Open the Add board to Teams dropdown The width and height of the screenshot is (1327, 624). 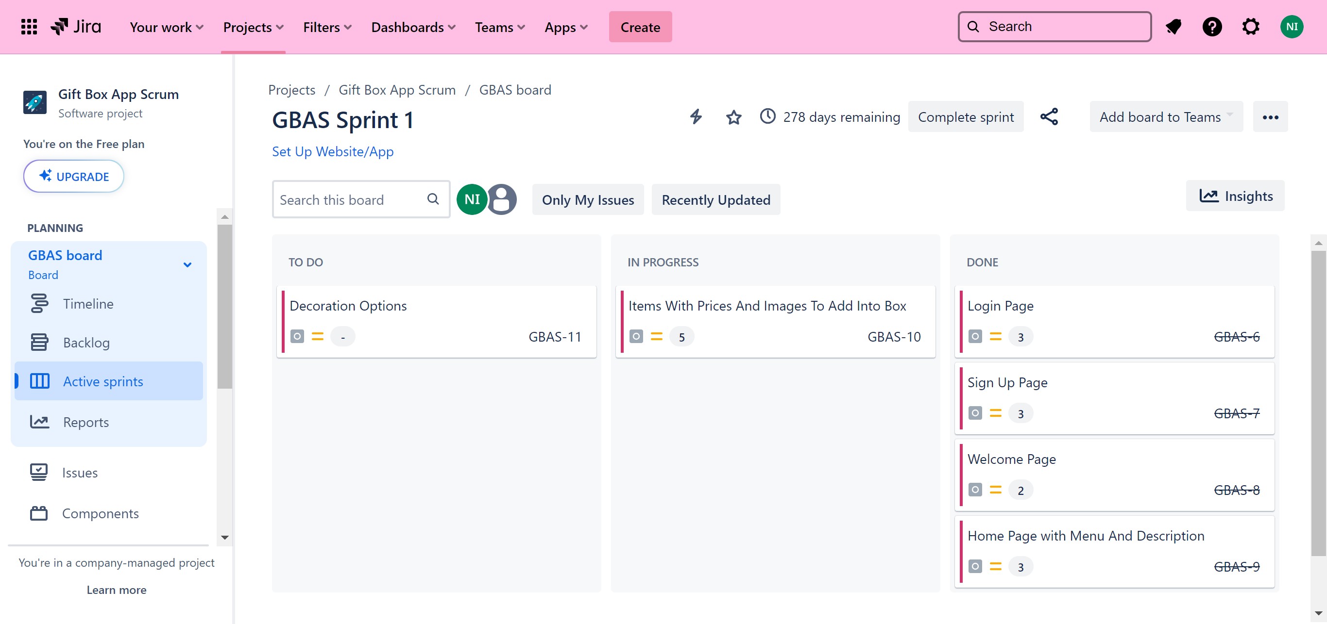(1166, 117)
